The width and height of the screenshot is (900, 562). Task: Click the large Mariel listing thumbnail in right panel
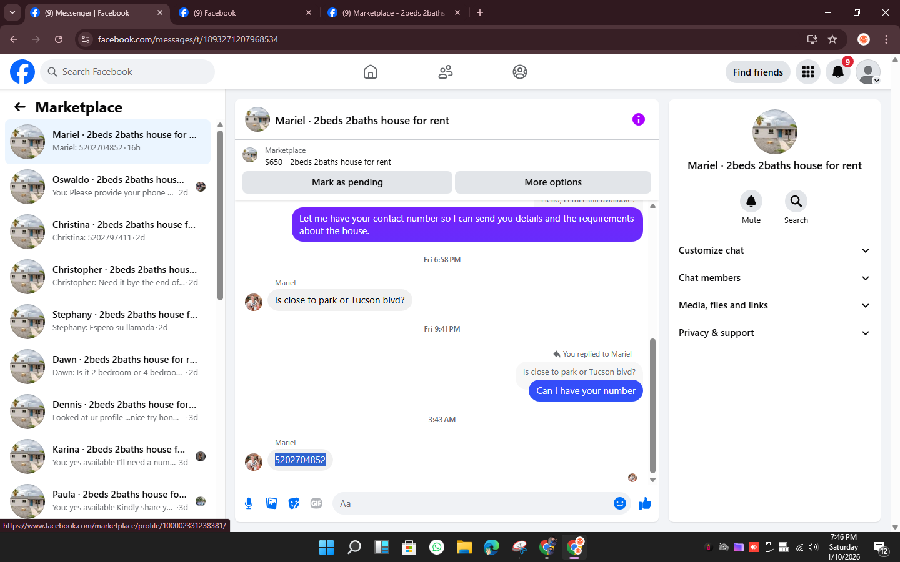tap(775, 132)
